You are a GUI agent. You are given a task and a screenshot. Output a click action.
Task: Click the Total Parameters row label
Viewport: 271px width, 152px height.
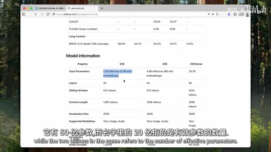click(x=79, y=71)
